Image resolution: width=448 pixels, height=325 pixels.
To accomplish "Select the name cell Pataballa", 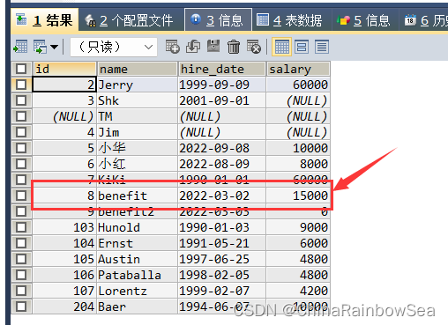I will (x=138, y=275).
